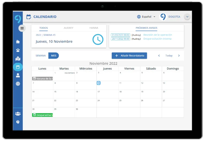Open the group users icon in the sidebar

click(x=18, y=114)
